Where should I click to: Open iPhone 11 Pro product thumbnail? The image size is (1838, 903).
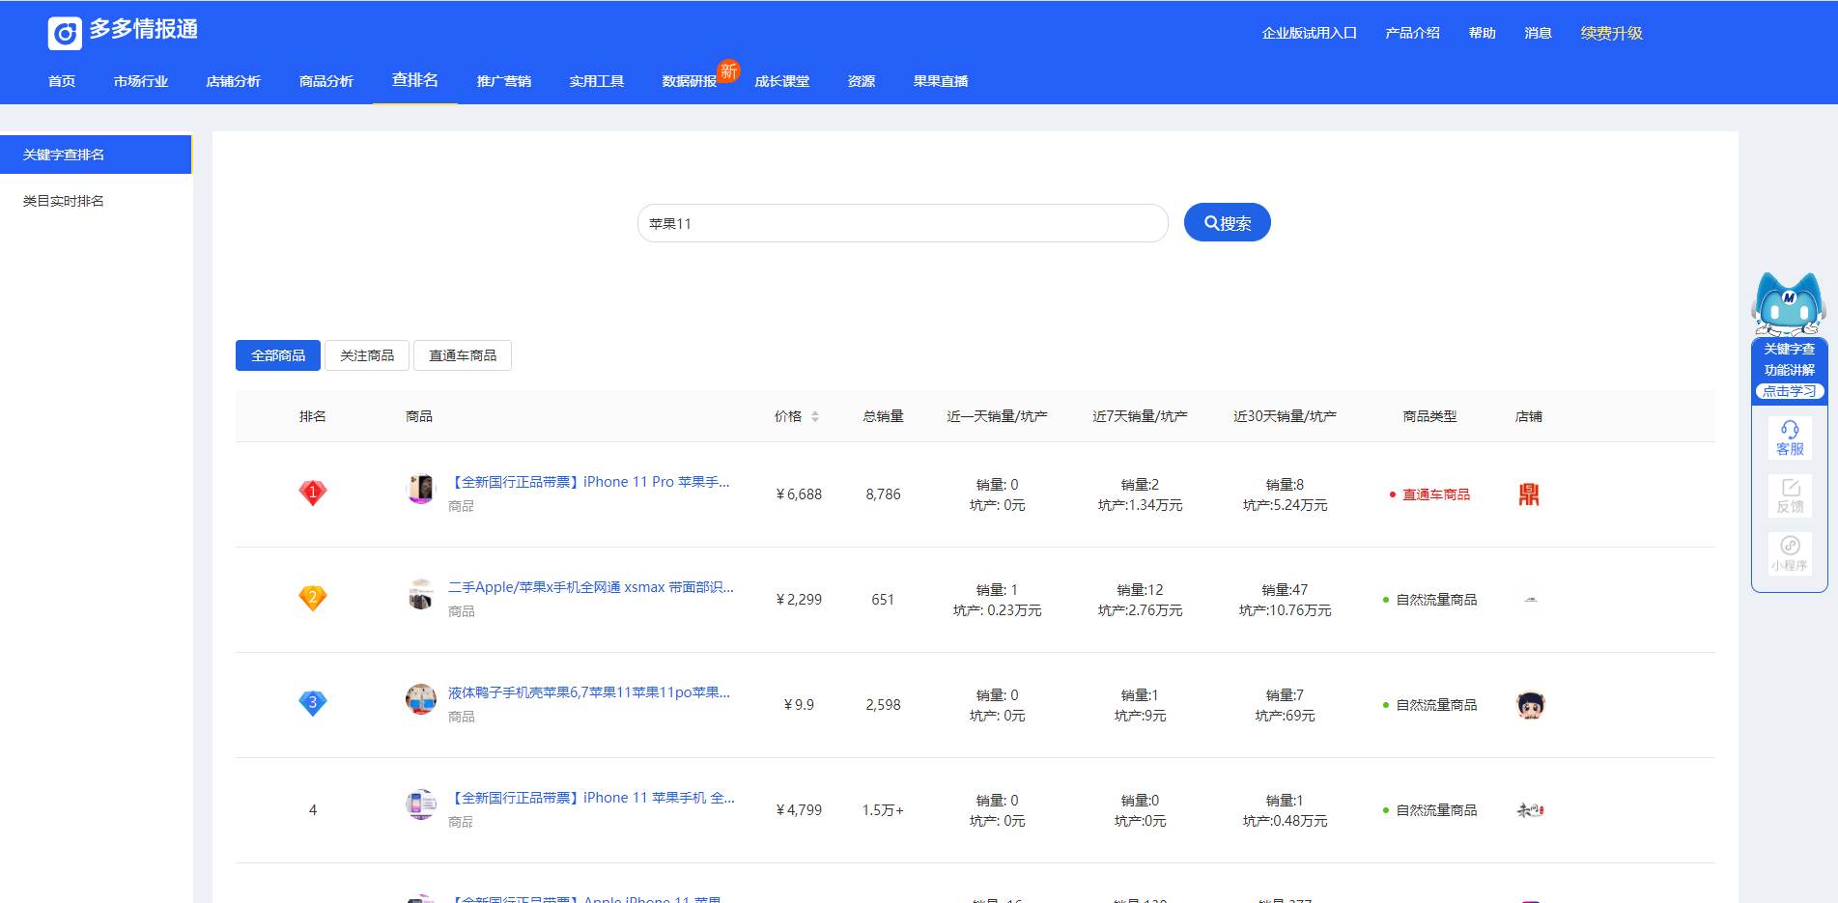tap(421, 490)
